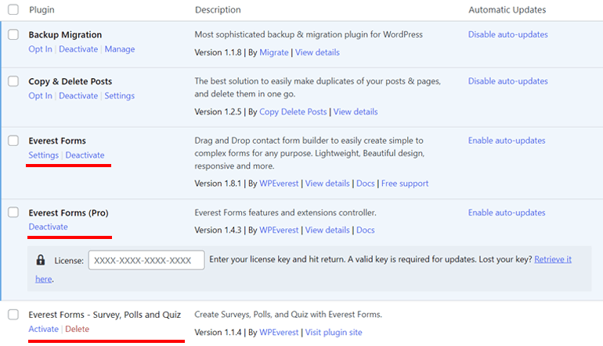Click the Plugin column header
Viewport: 603px width, 346px height.
tap(42, 10)
